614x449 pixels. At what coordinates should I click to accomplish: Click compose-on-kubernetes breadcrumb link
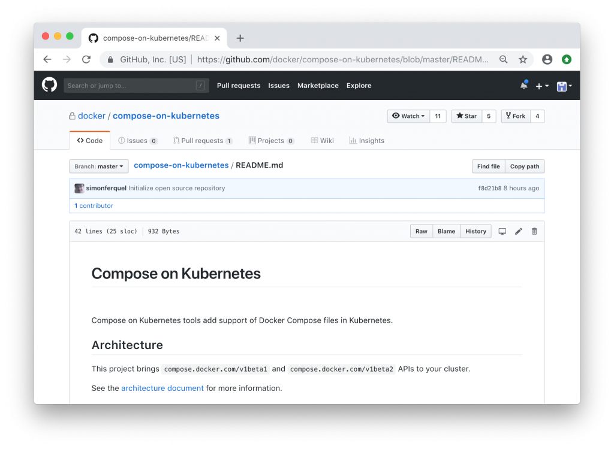click(181, 165)
